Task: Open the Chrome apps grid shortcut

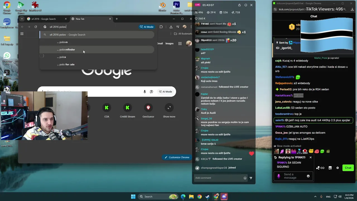Action: [22, 34]
